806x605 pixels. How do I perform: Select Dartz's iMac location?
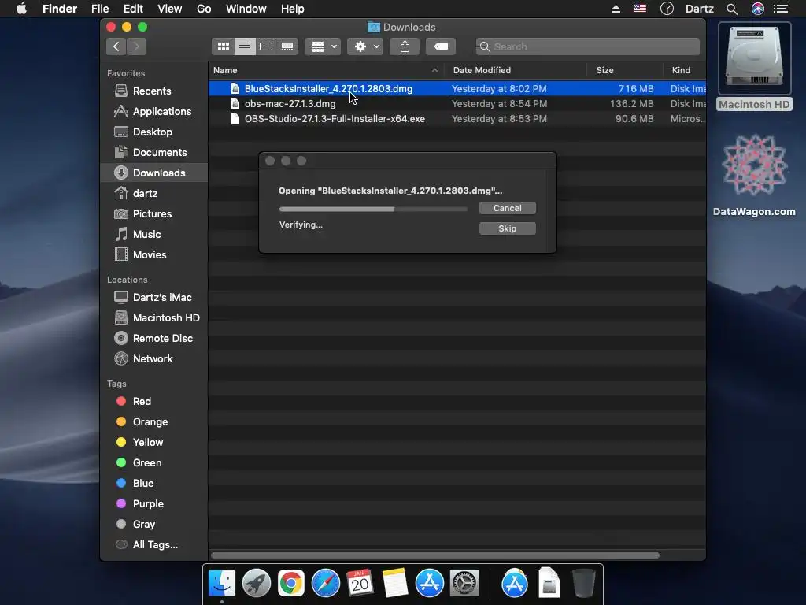pos(153,297)
